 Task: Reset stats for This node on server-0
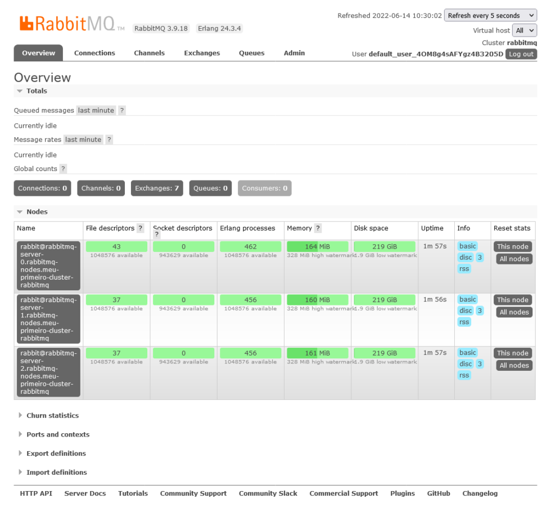click(x=512, y=246)
